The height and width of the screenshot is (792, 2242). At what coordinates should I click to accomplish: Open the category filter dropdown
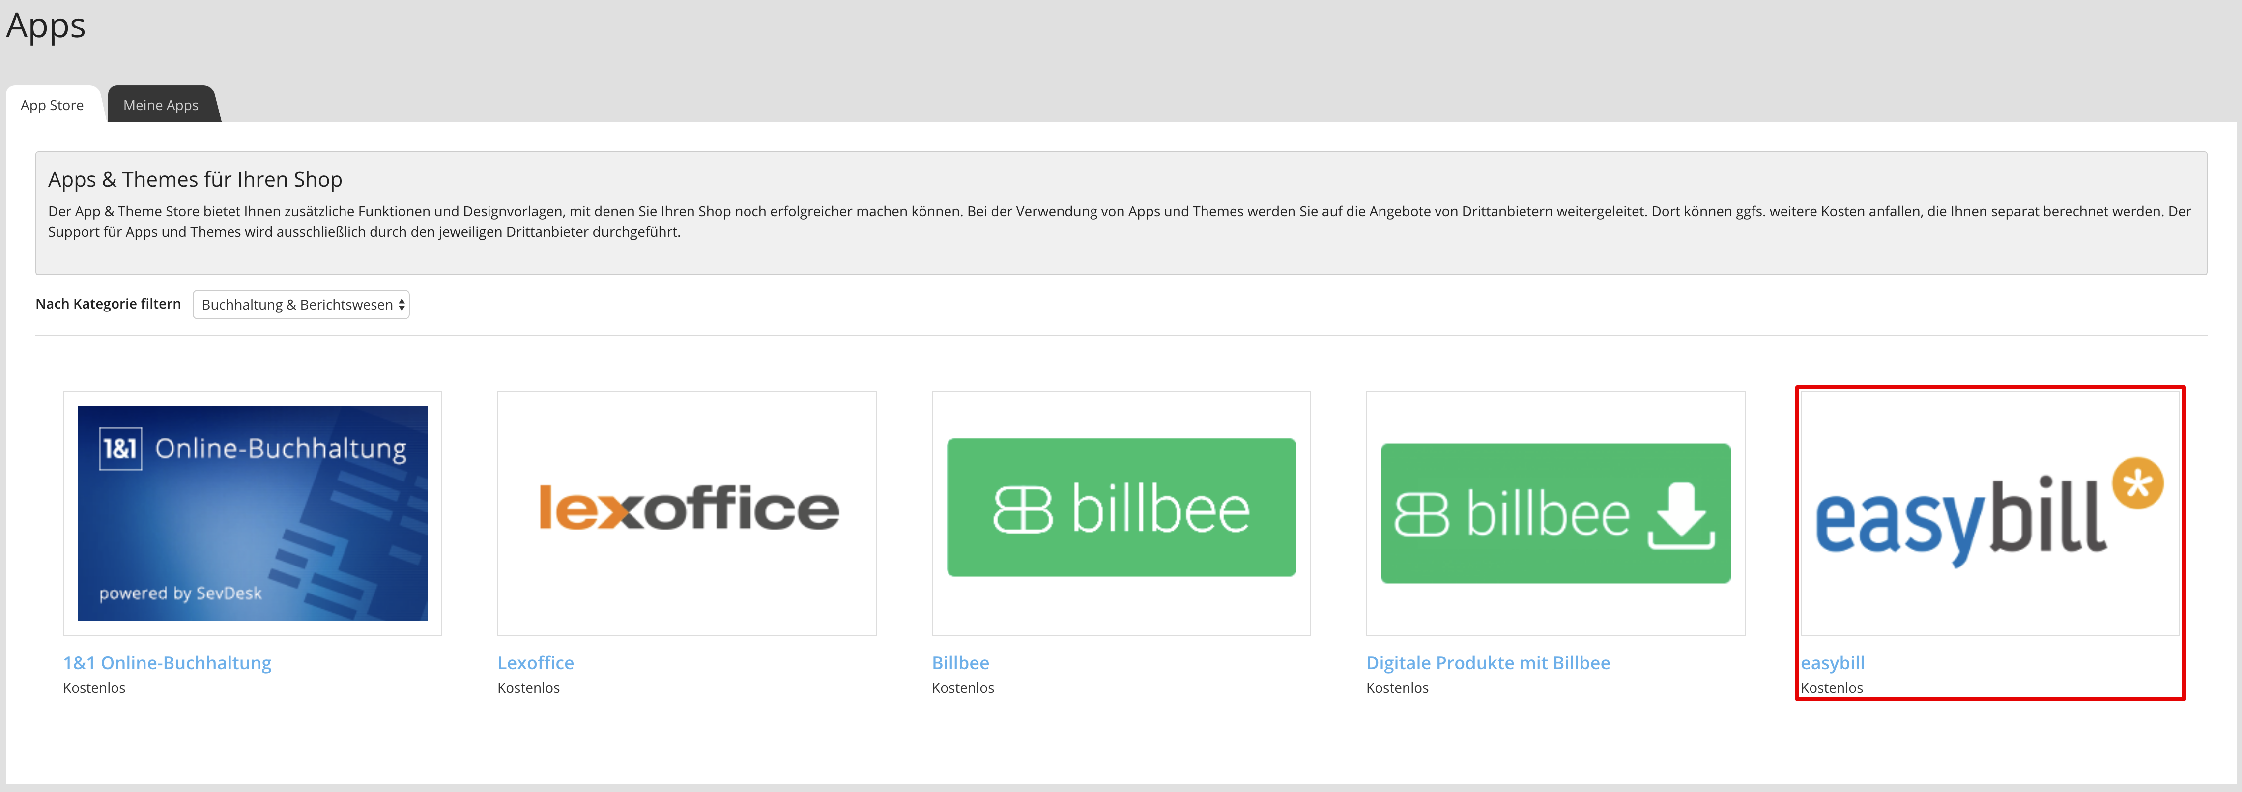pos(301,305)
